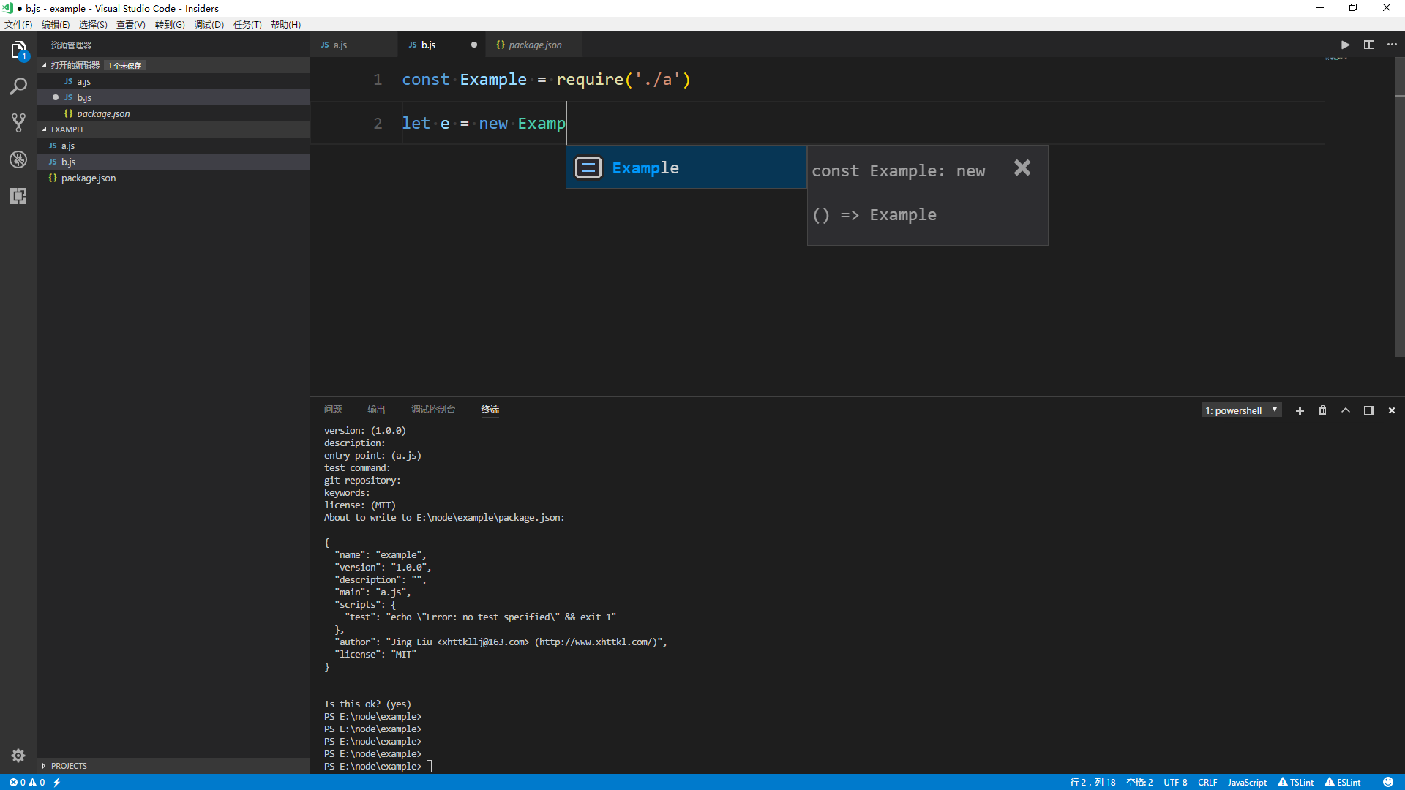Image resolution: width=1405 pixels, height=790 pixels.
Task: Kill the terminal using the trash icon
Action: click(x=1322, y=410)
